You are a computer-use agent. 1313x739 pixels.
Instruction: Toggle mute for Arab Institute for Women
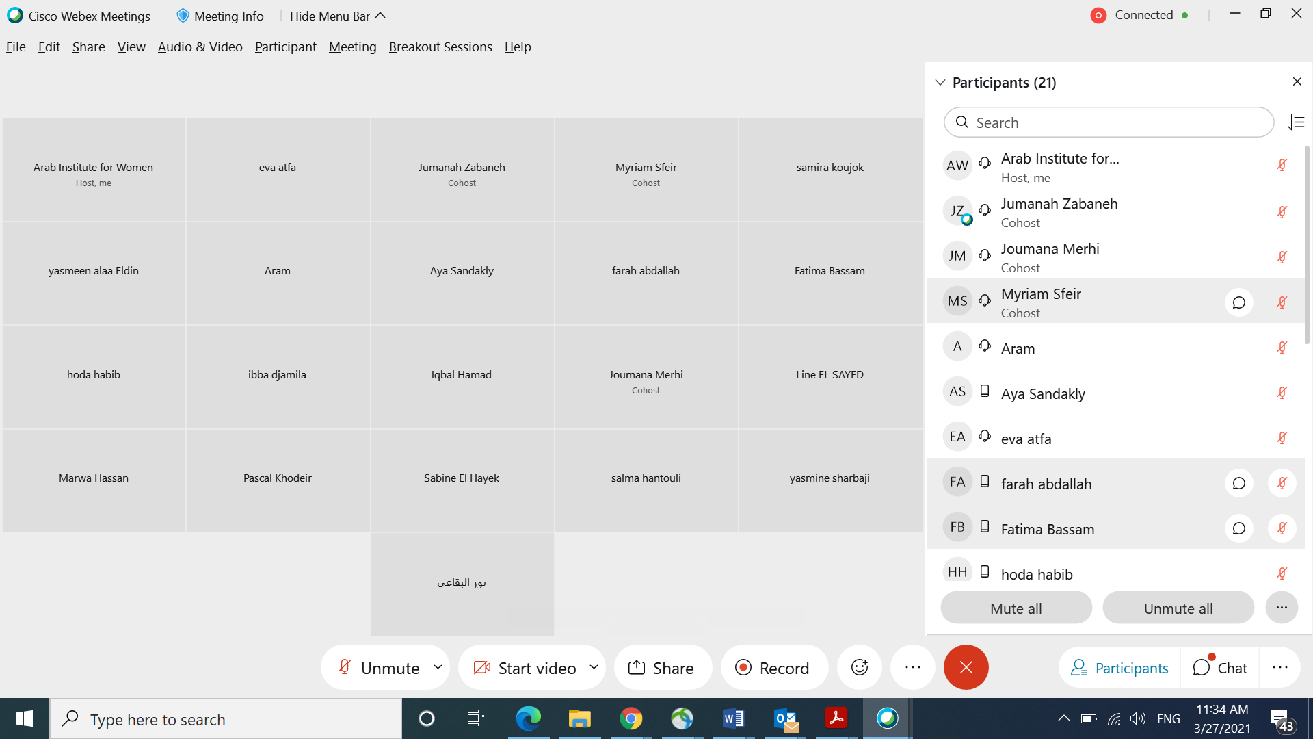pos(1282,165)
